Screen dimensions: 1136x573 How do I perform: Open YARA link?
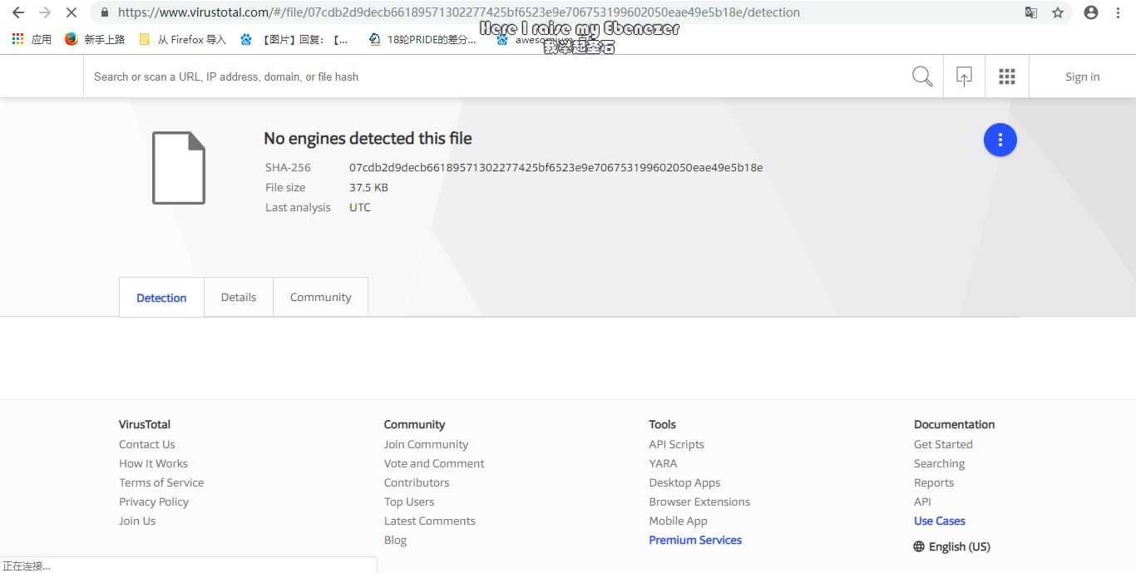(663, 463)
